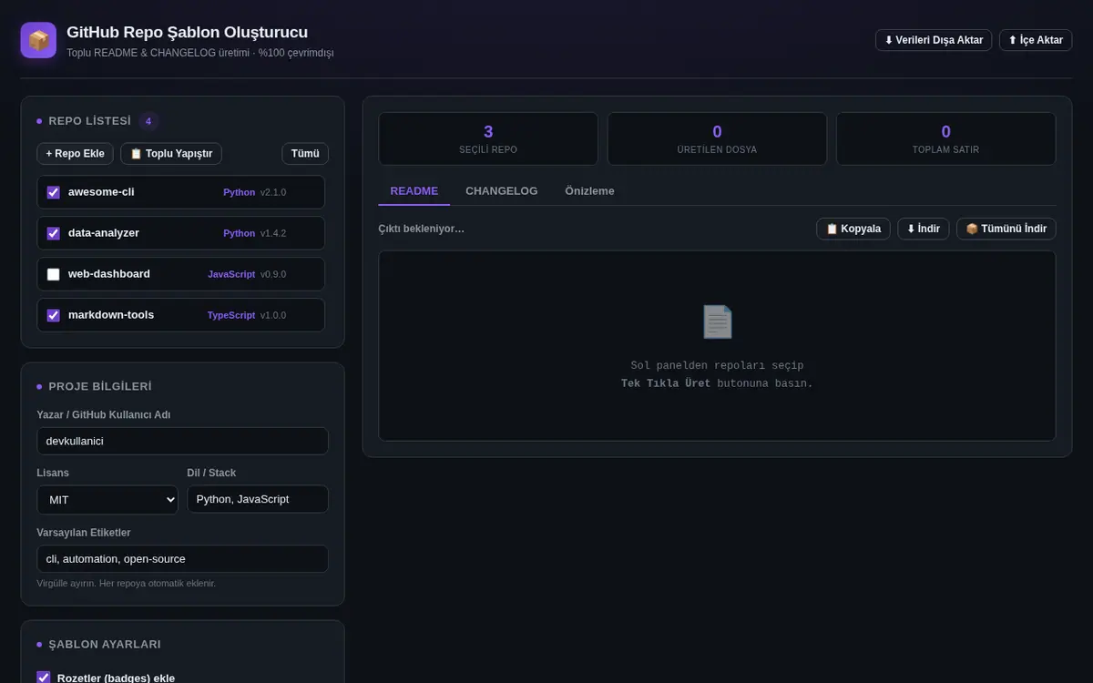
Task: Click the TOPLAM SATIR stat card
Action: [945, 138]
